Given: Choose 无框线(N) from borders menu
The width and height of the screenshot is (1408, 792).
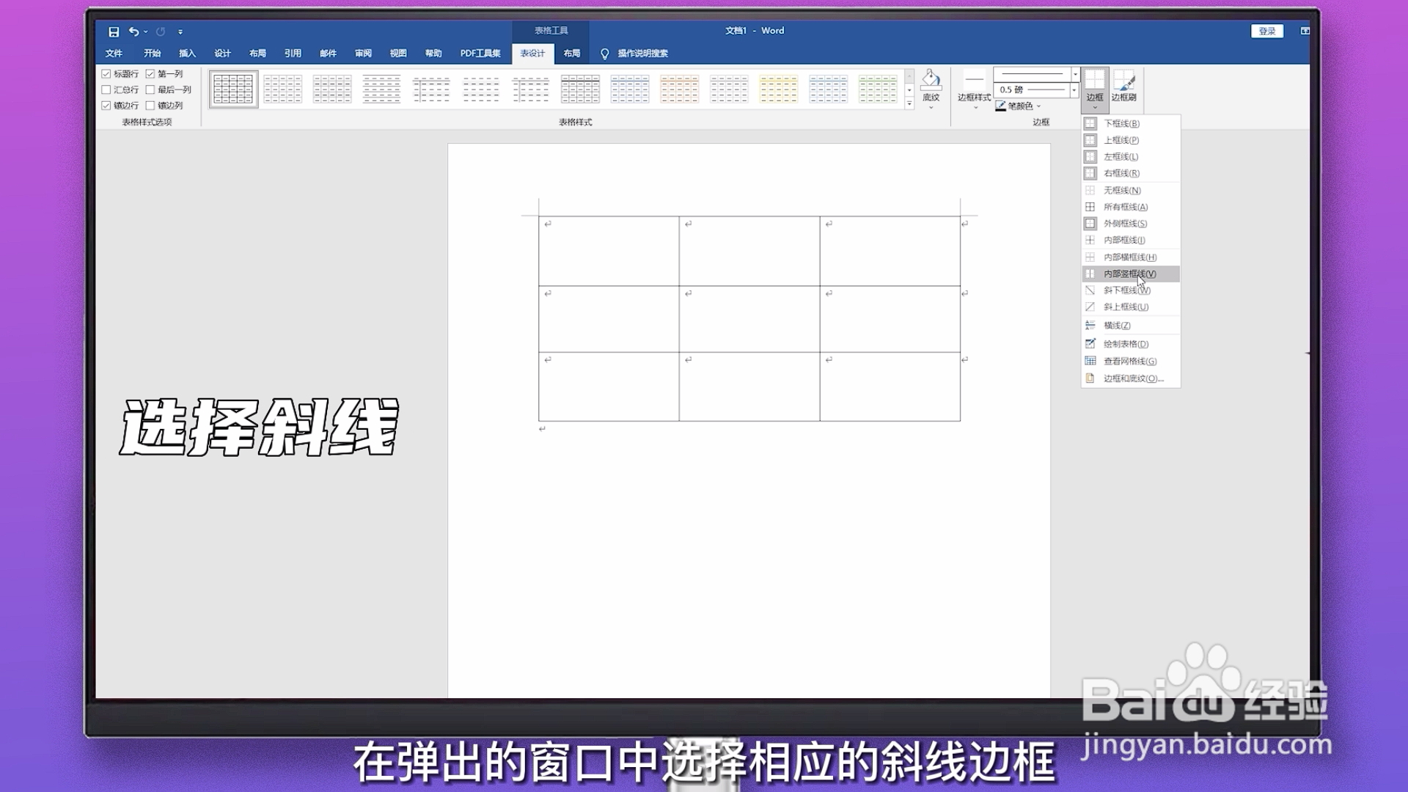Looking at the screenshot, I should [x=1131, y=190].
